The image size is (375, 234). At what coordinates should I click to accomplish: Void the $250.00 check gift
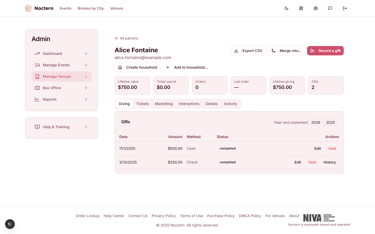coord(312,162)
